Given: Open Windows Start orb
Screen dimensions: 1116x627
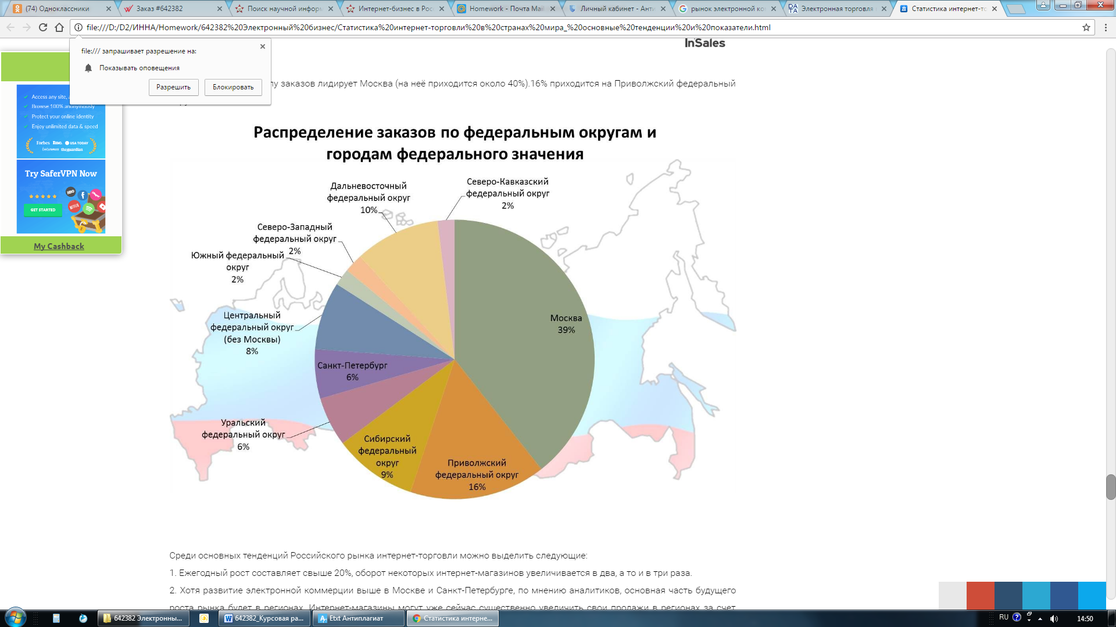Looking at the screenshot, I should (15, 617).
